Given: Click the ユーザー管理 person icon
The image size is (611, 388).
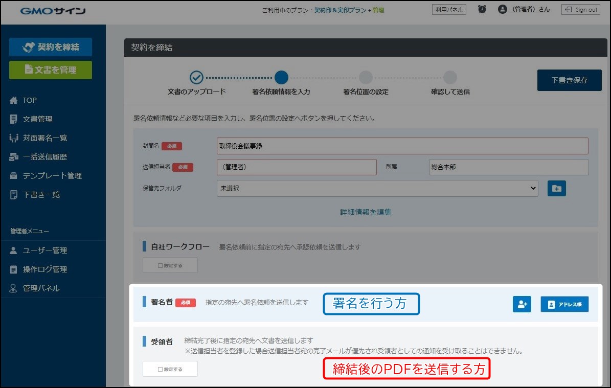Looking at the screenshot, I should pos(13,250).
